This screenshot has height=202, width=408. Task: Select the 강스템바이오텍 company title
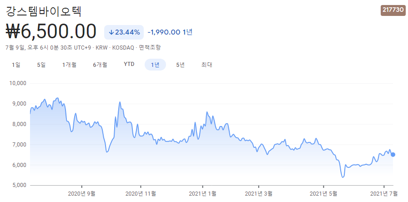coord(44,11)
